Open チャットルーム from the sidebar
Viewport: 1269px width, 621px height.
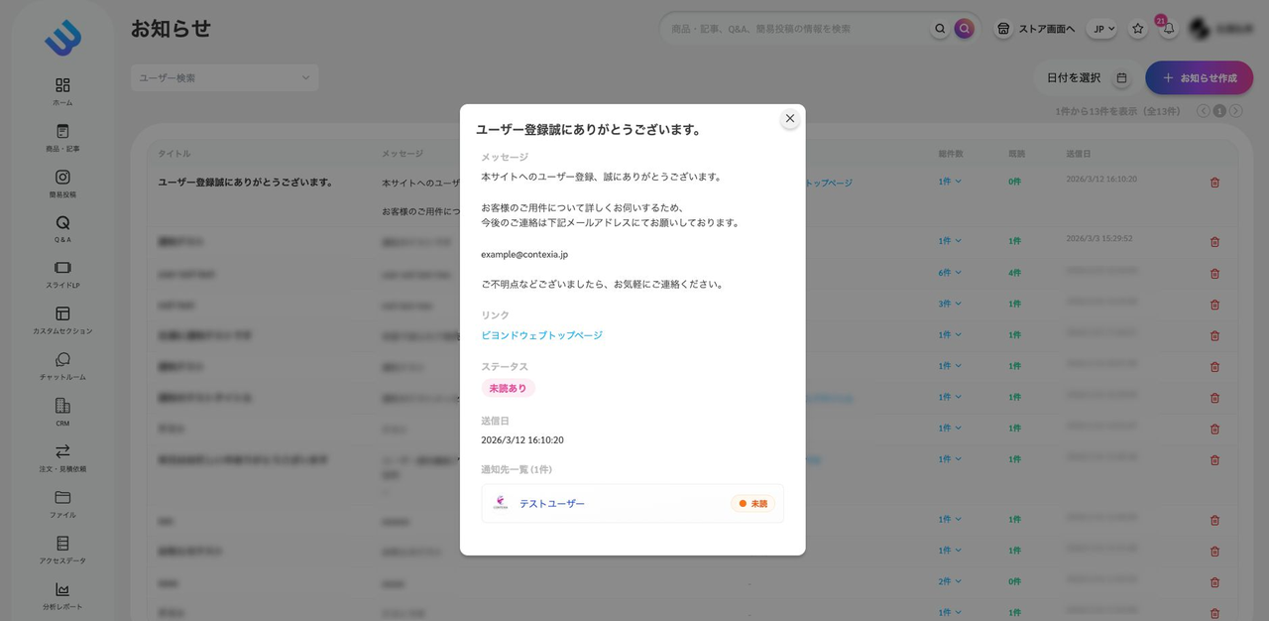(x=62, y=365)
